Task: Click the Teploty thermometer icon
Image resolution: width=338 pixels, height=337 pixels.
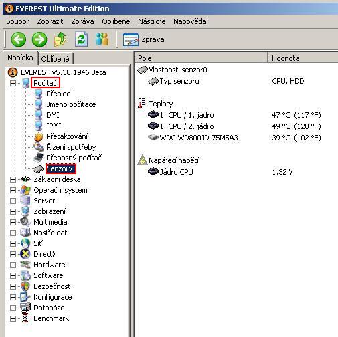Action: [141, 104]
